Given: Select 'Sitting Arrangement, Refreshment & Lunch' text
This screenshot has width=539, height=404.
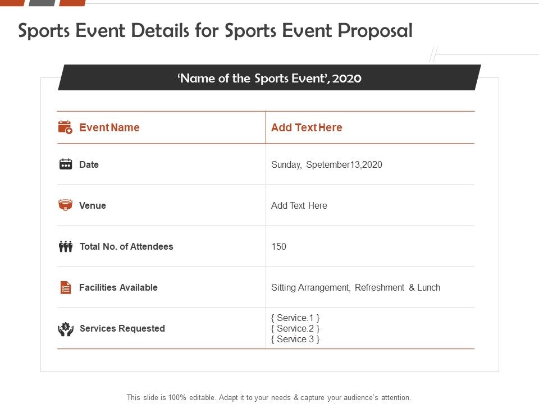Looking at the screenshot, I should coord(355,287).
